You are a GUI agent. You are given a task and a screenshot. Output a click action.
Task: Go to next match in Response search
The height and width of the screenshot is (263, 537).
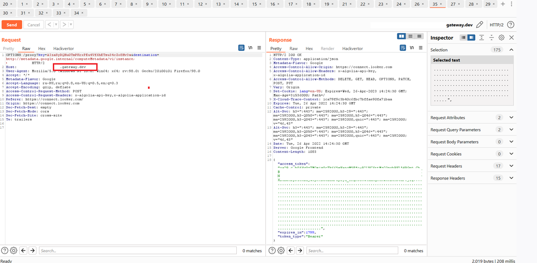click(x=300, y=250)
